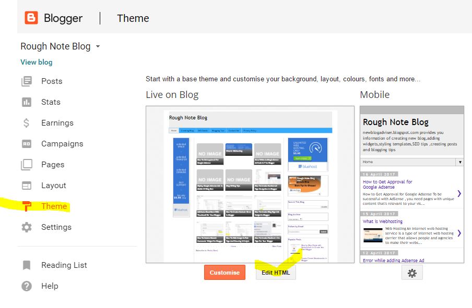Select the Earnings dollar icon
The image size is (472, 308).
point(27,123)
